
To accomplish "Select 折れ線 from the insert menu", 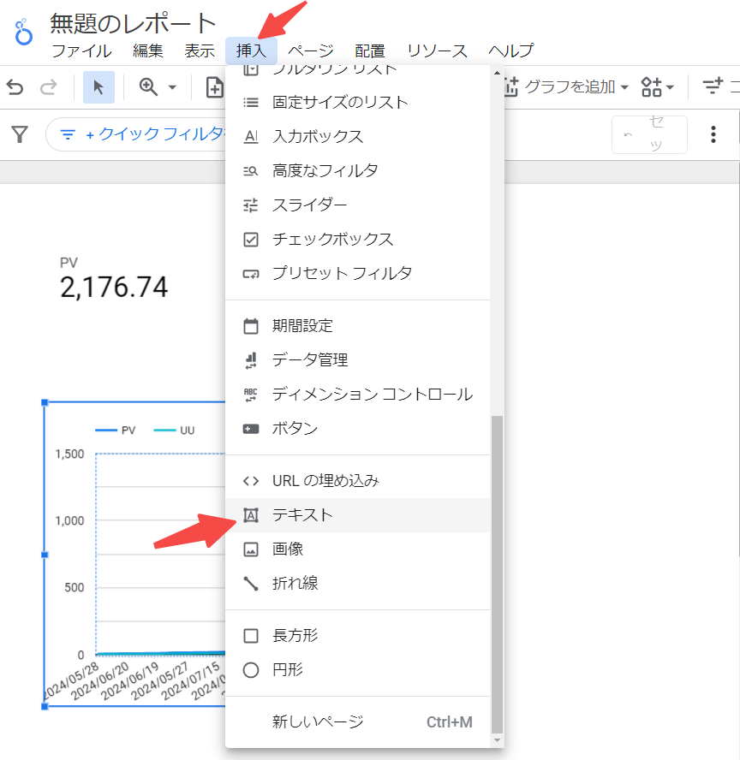I will point(357,583).
